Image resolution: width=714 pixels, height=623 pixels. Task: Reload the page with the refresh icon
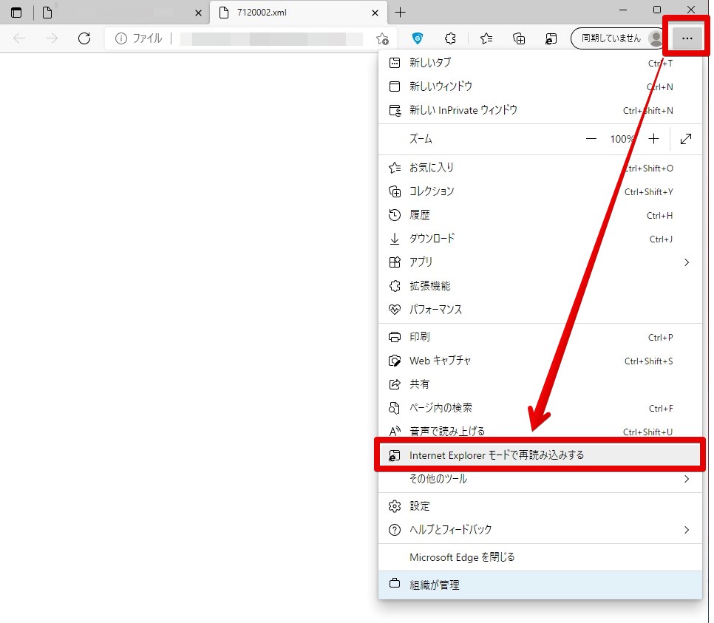coord(84,38)
